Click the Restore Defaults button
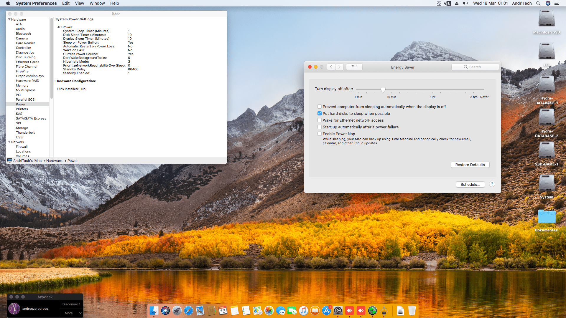 tap(470, 165)
